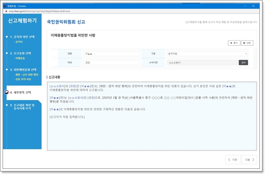This screenshot has height=174, width=265.
Task: Select step 4. 세부항목 선택
Action: 21,92
